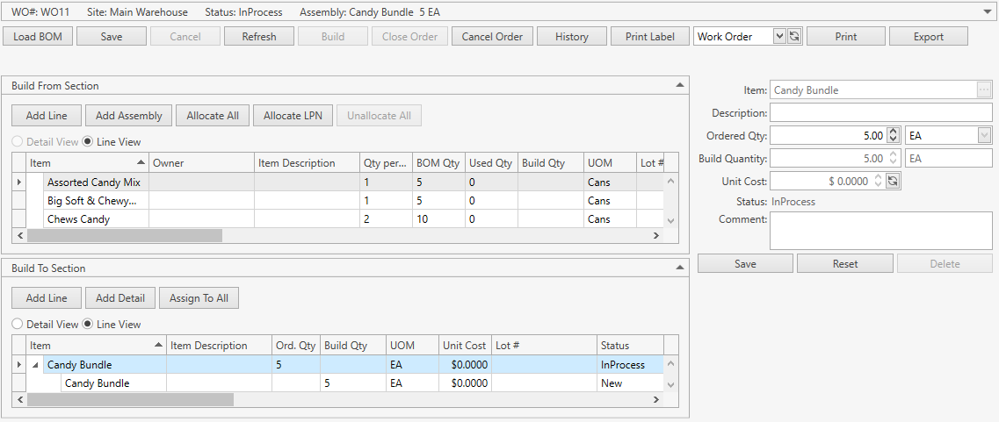The width and height of the screenshot is (999, 422).
Task: Select Detail View in Build To Section
Action: pos(18,324)
